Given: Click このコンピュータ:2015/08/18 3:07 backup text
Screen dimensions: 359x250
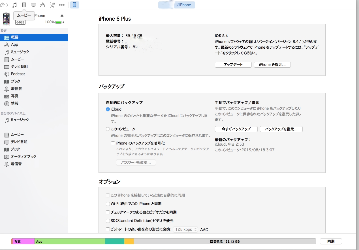Looking at the screenshot, I should pos(245,150).
